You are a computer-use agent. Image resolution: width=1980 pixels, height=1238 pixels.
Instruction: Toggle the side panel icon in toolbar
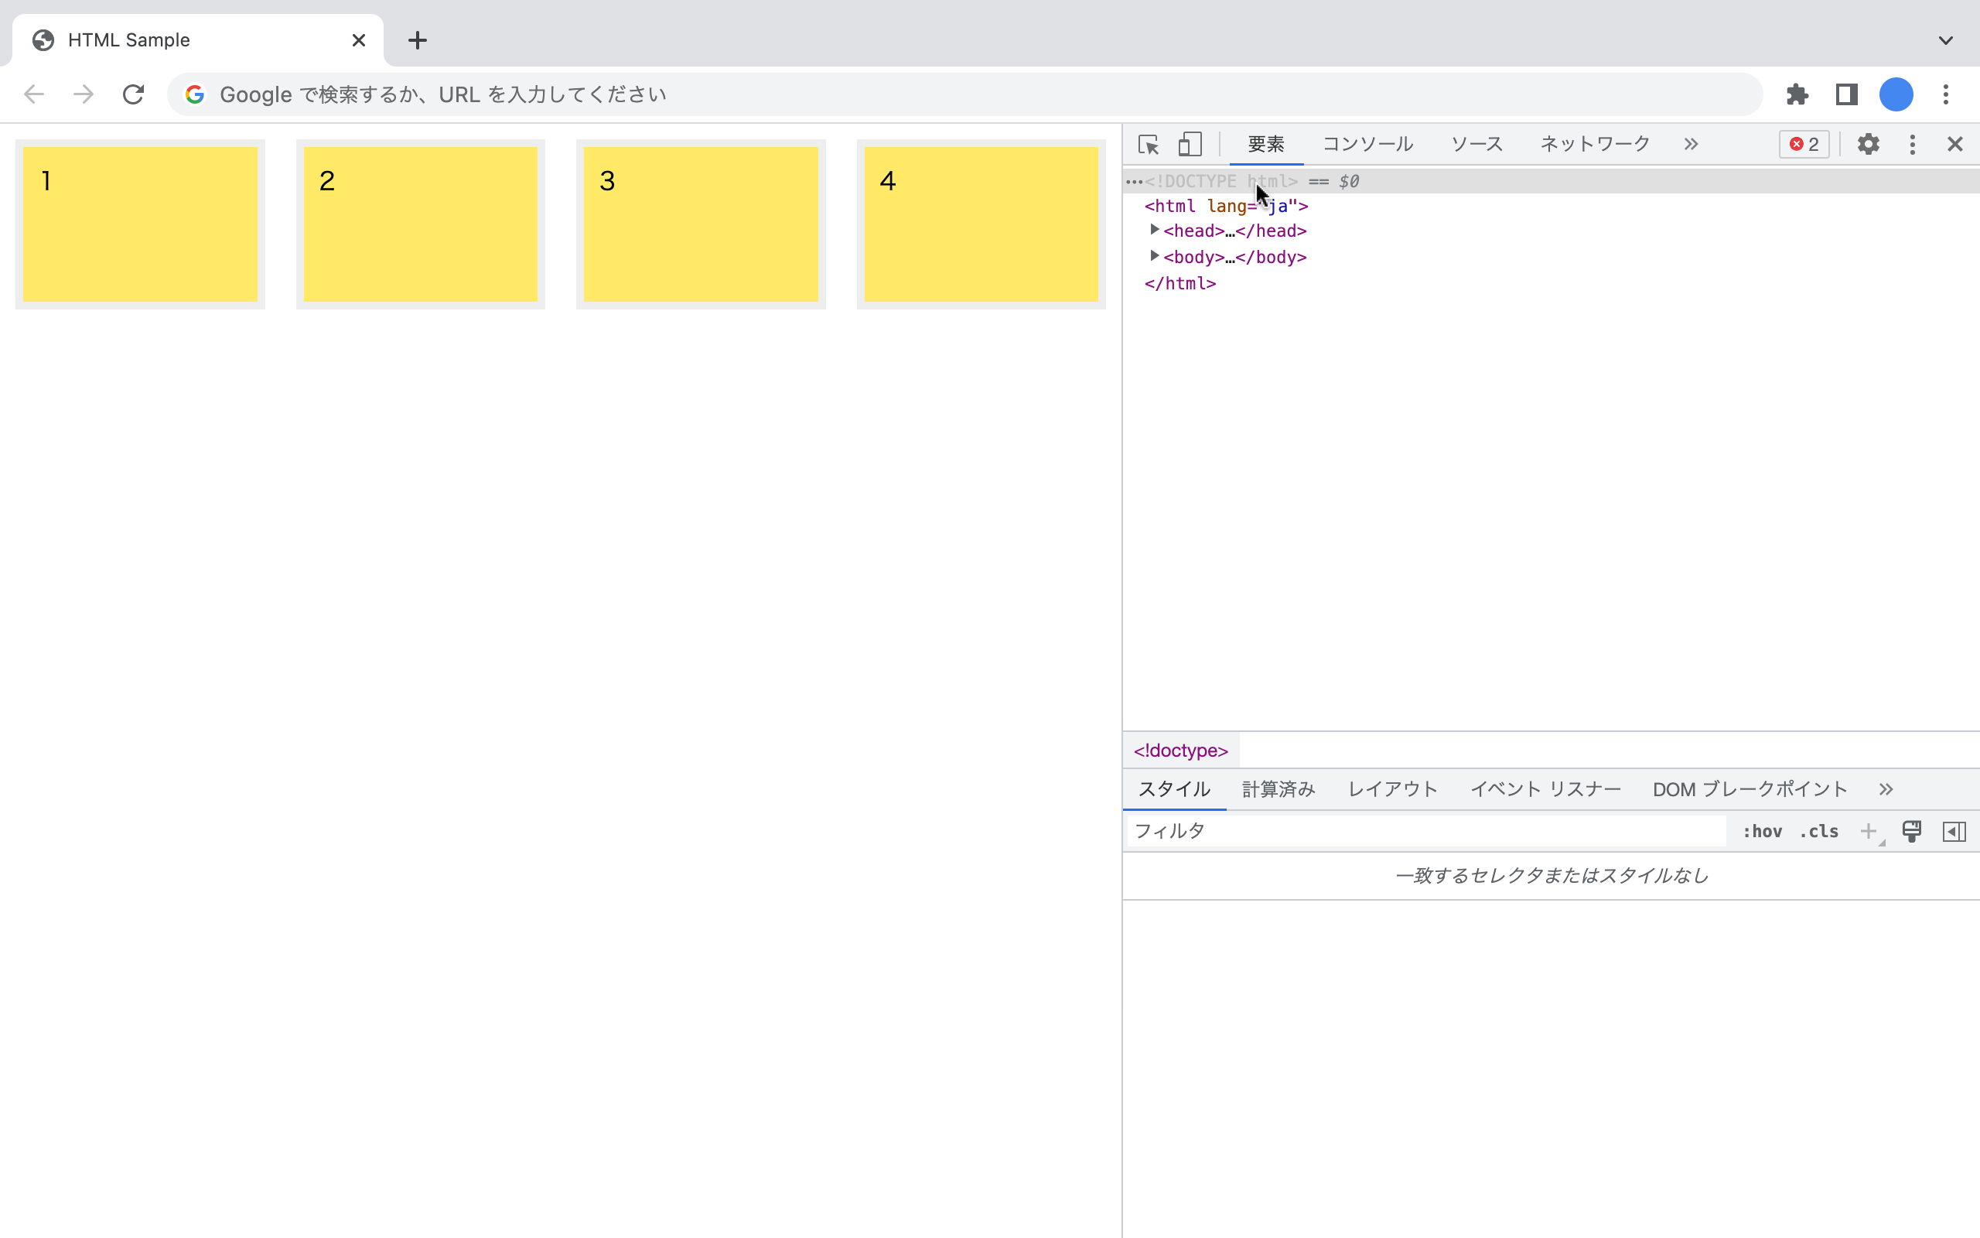click(1846, 94)
